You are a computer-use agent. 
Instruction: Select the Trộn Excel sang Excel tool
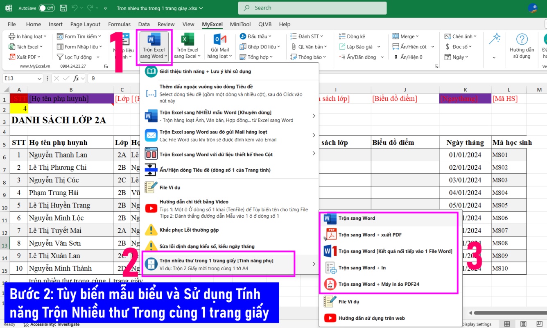coord(186,45)
